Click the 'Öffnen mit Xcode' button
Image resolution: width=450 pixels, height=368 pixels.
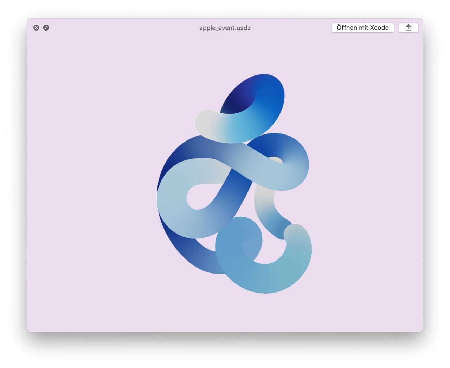(363, 28)
